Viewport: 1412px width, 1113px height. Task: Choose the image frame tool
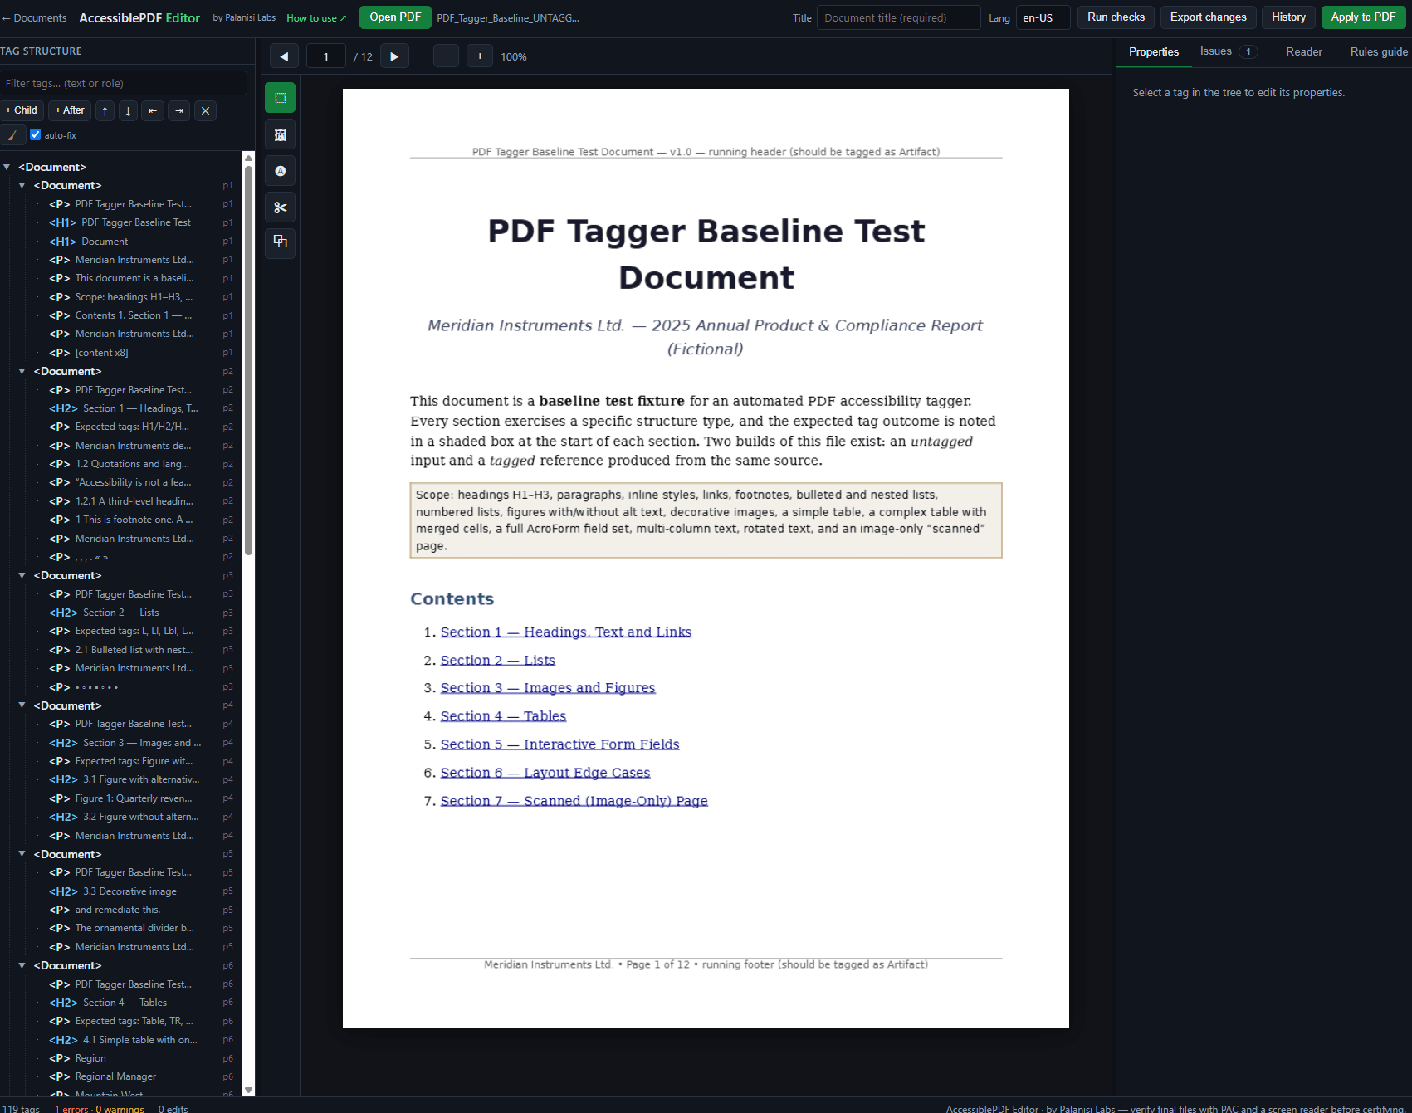coord(281,134)
